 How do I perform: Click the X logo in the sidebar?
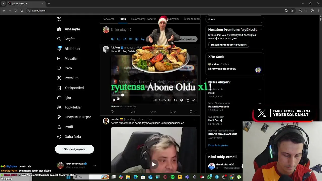pyautogui.click(x=59, y=19)
